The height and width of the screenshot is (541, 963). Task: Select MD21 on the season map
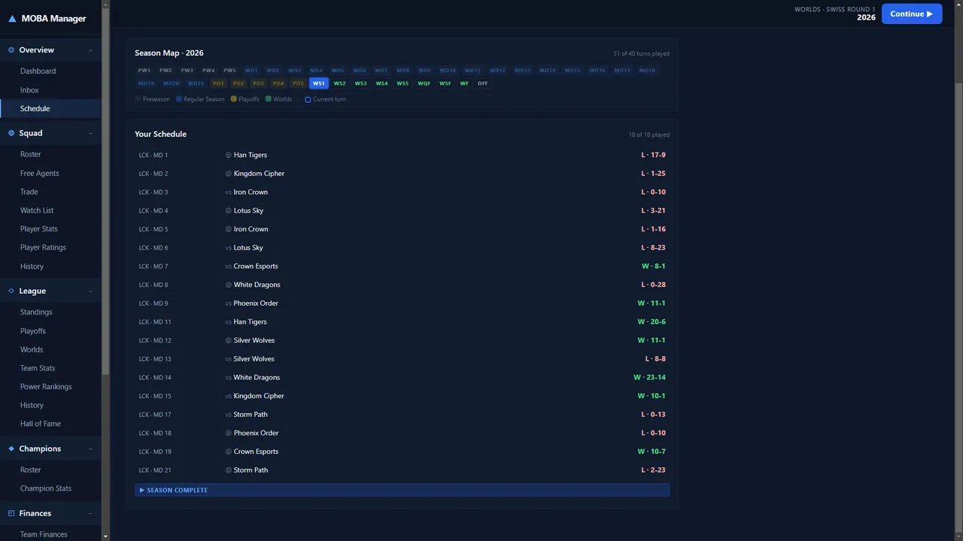[x=196, y=83]
